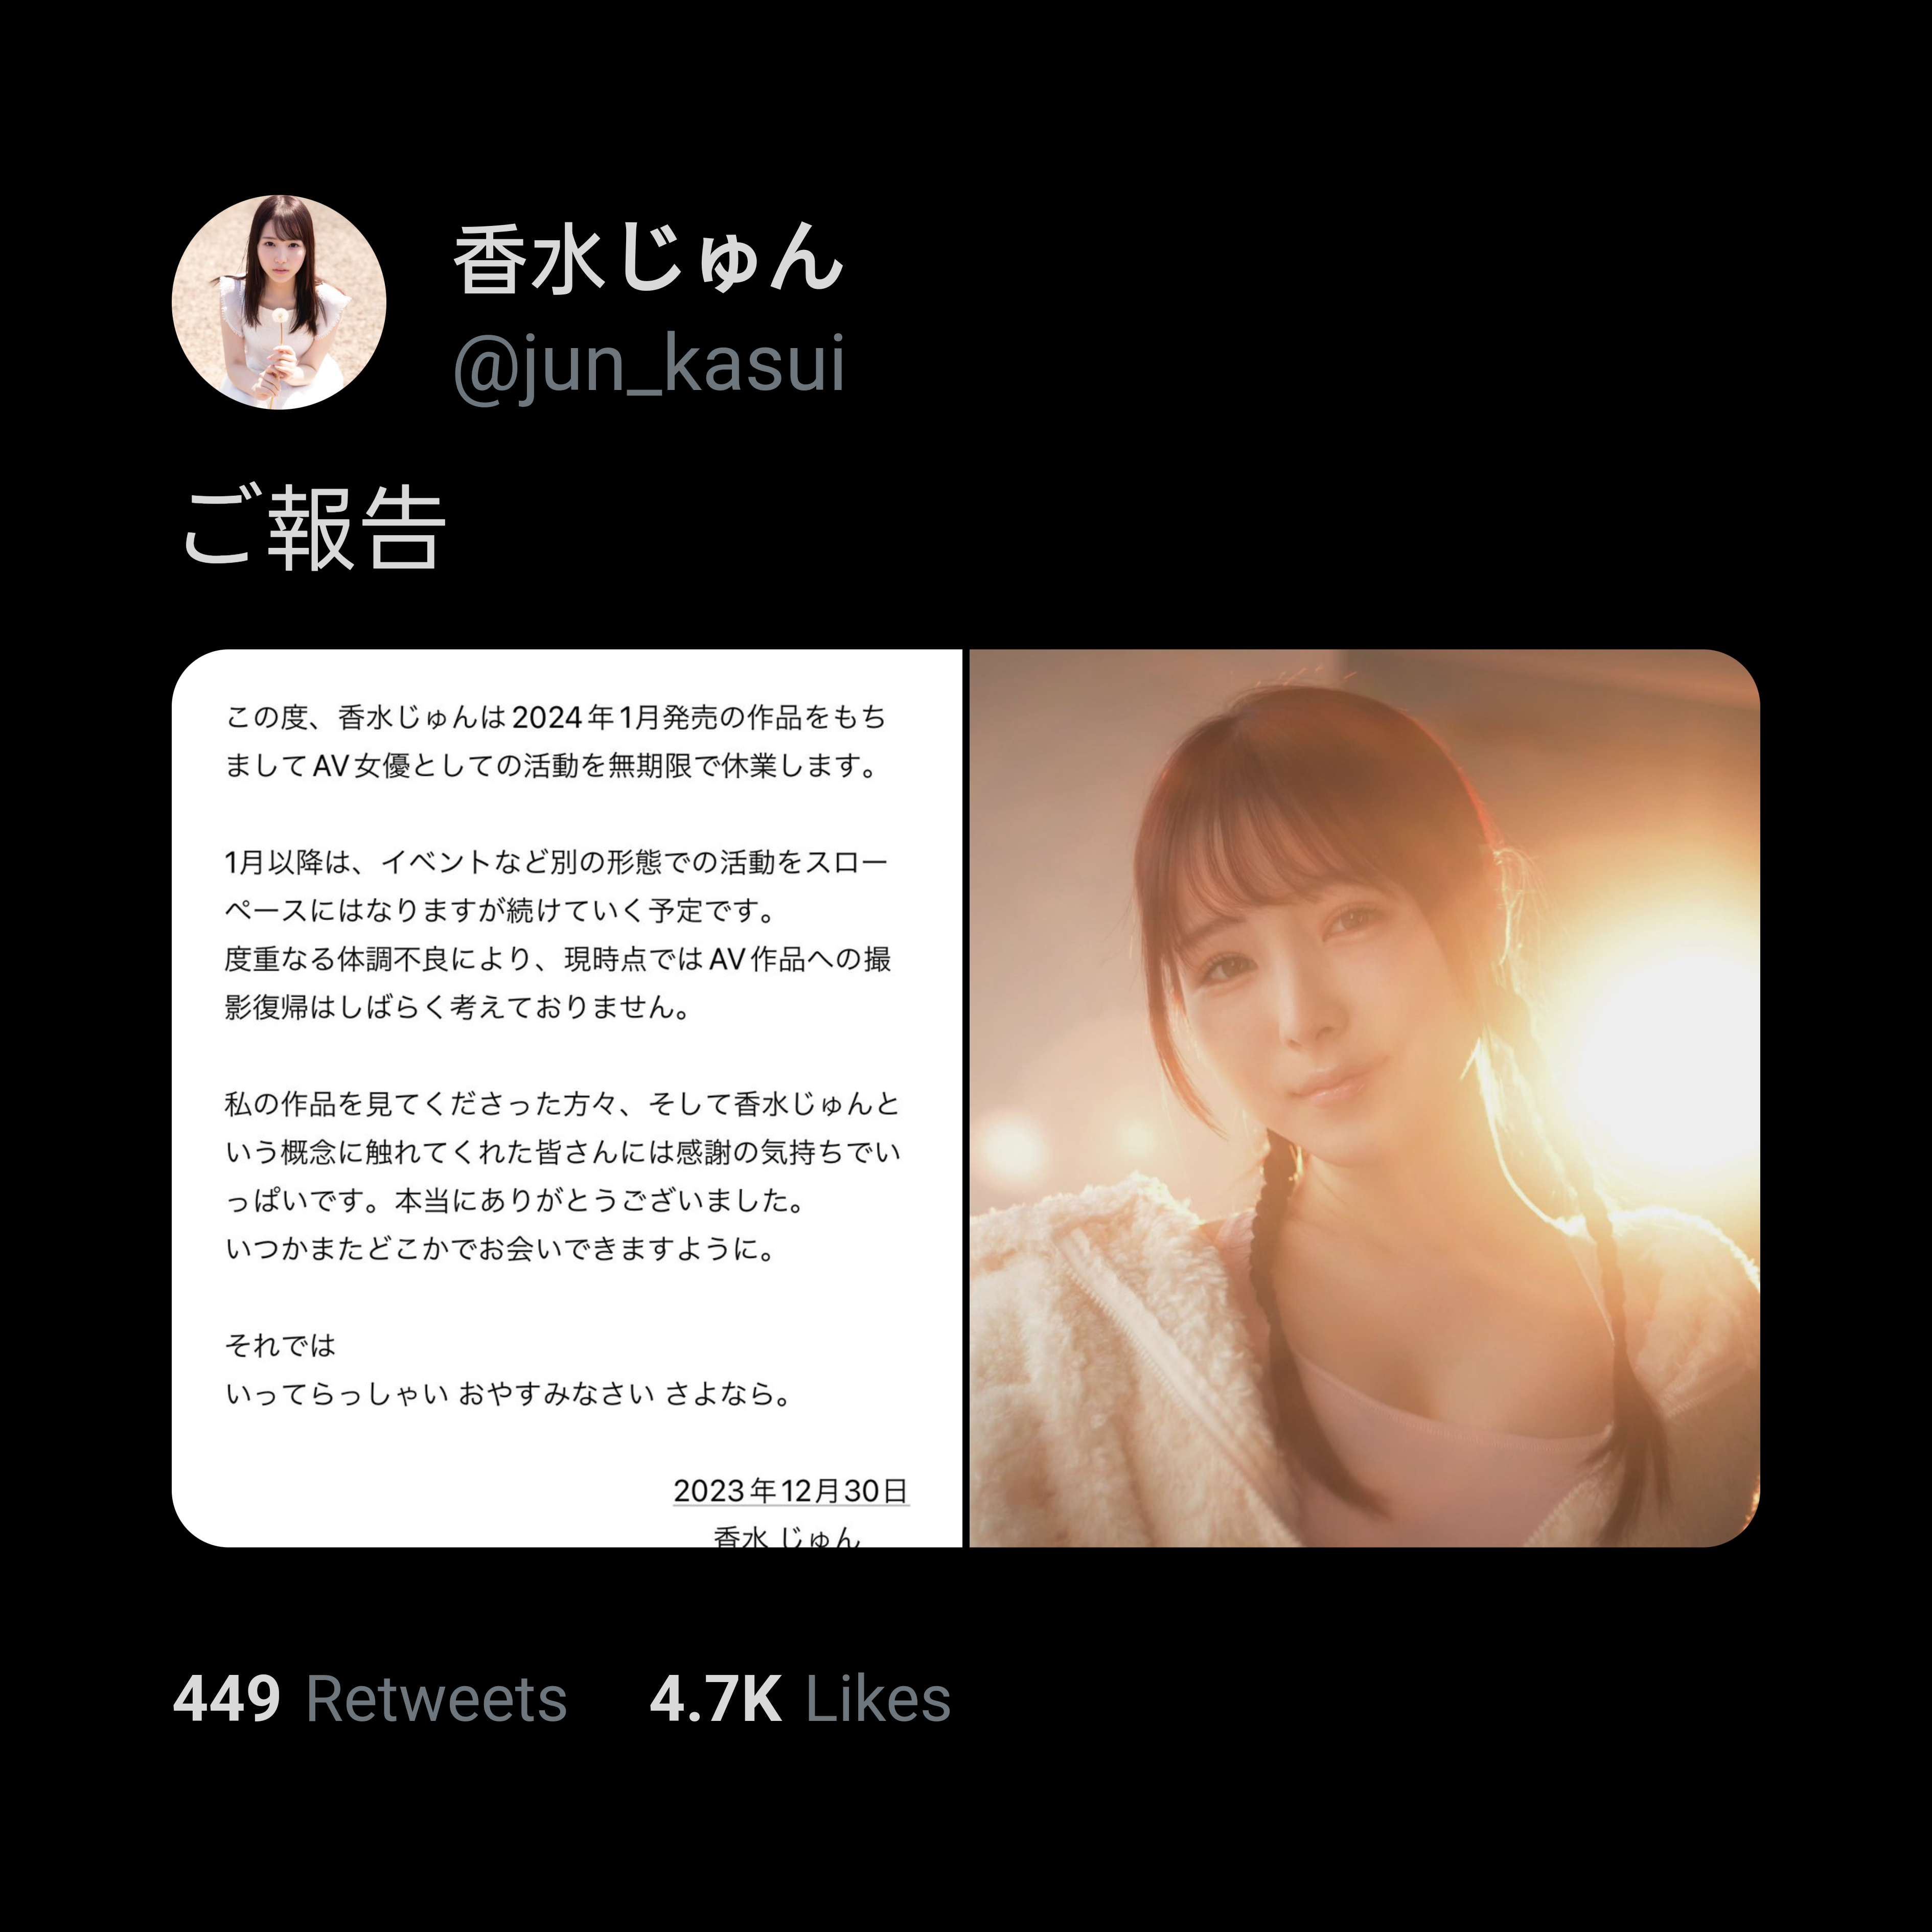This screenshot has width=1932, height=1932.
Task: Click the line いってらっしゃい おやすみなさい さよなら
Action: [x=507, y=1393]
